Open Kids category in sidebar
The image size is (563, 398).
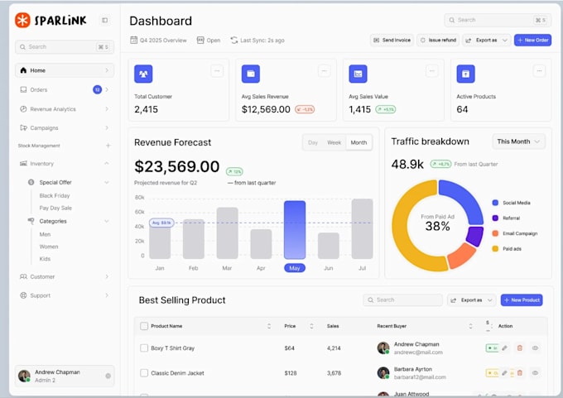coord(45,259)
